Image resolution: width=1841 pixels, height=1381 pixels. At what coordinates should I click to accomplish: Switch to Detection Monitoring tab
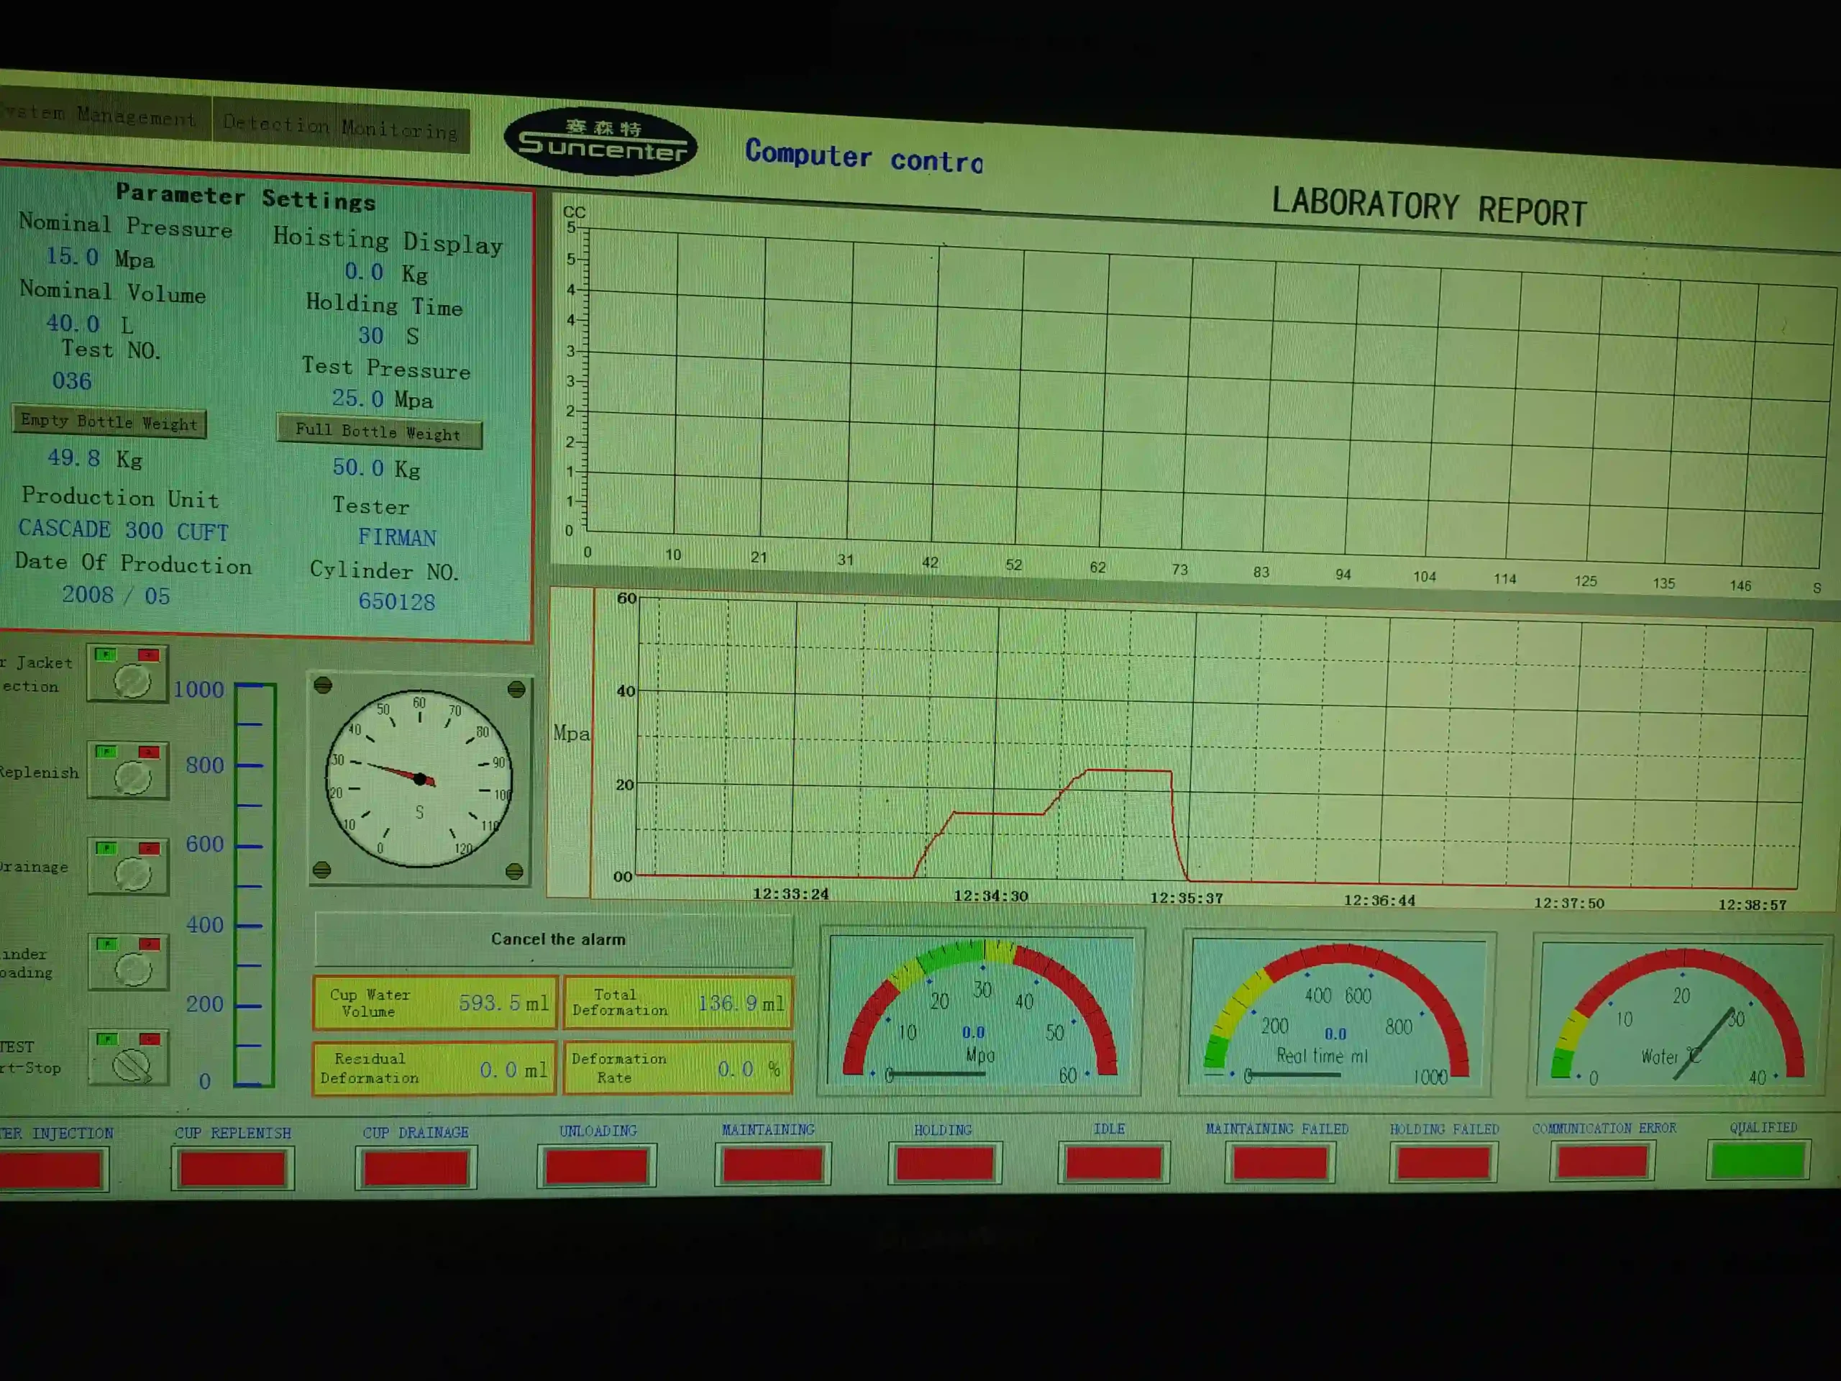[x=339, y=127]
